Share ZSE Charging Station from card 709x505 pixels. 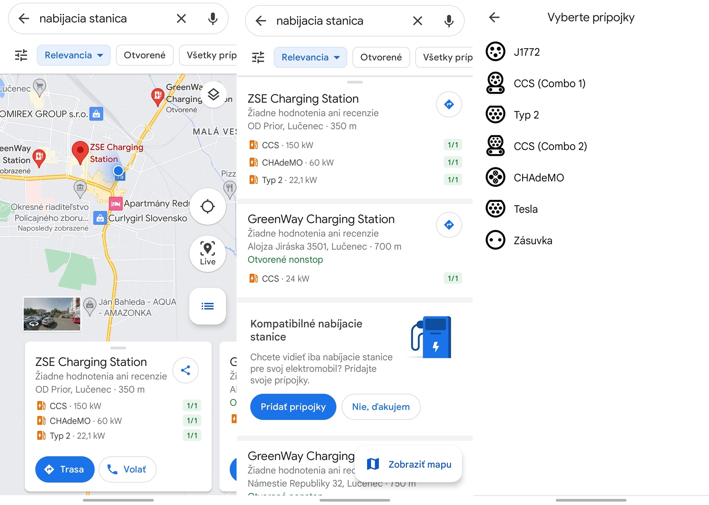185,370
